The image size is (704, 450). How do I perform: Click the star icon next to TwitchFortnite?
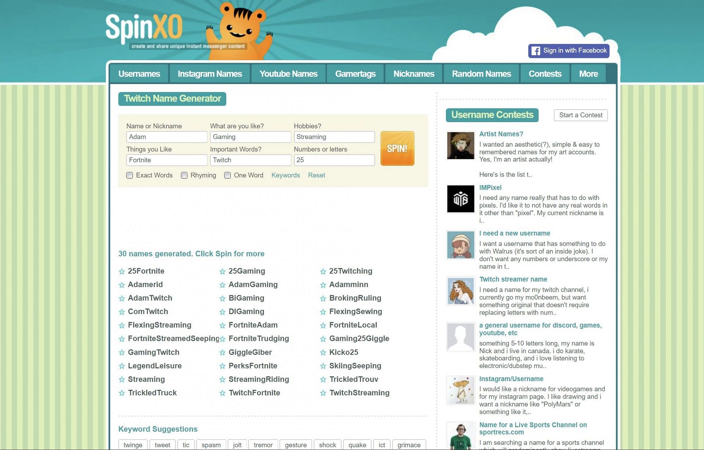223,392
